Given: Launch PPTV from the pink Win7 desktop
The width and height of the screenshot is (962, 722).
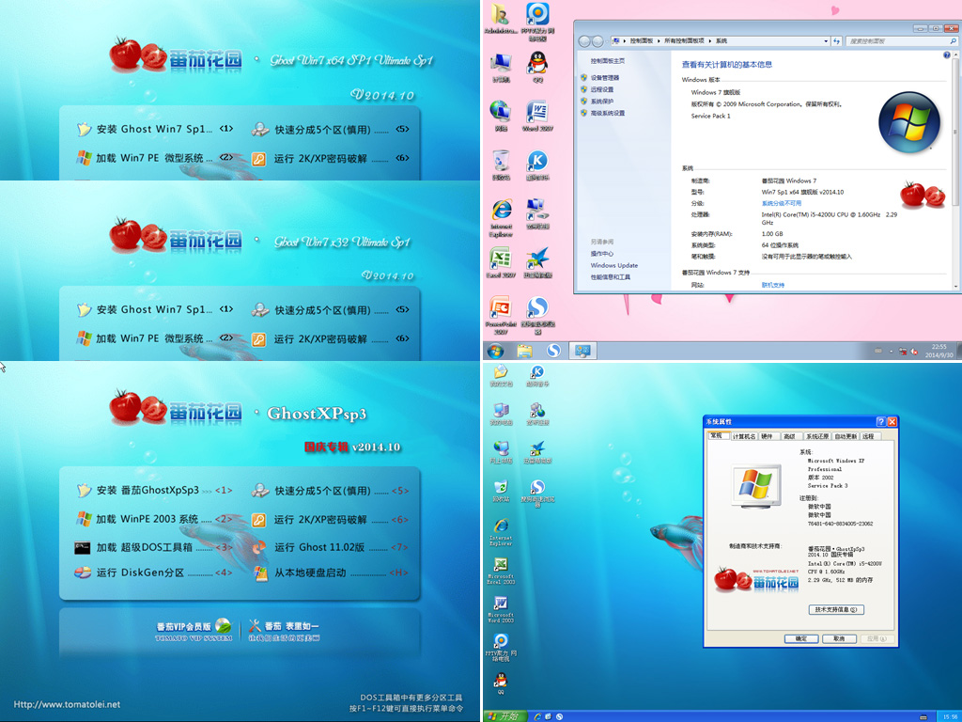Looking at the screenshot, I should tap(537, 20).
